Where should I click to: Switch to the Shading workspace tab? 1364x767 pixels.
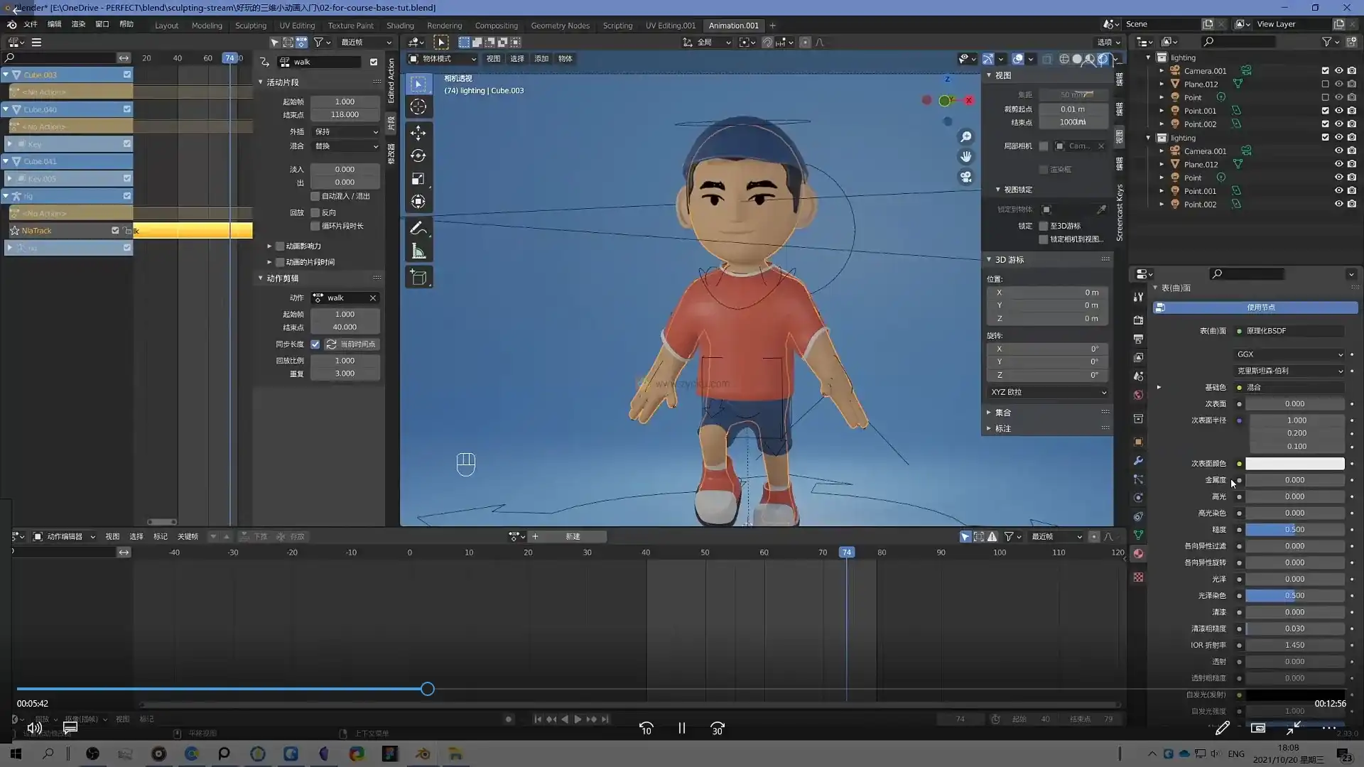400,25
